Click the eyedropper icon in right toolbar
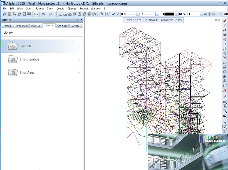Viewport: 228px width, 170px height. point(225,97)
